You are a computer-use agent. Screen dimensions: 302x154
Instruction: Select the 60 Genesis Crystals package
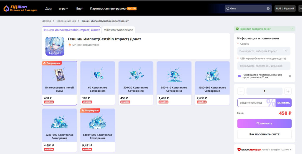98,83
